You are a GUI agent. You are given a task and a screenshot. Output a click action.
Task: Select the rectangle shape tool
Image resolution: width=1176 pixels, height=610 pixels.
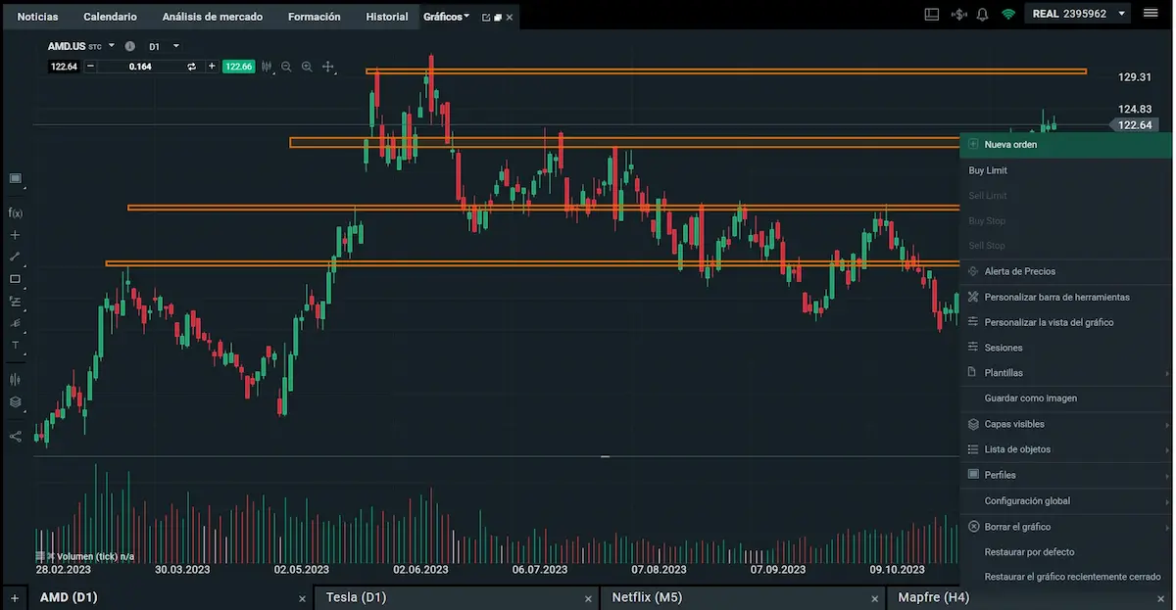tap(15, 279)
